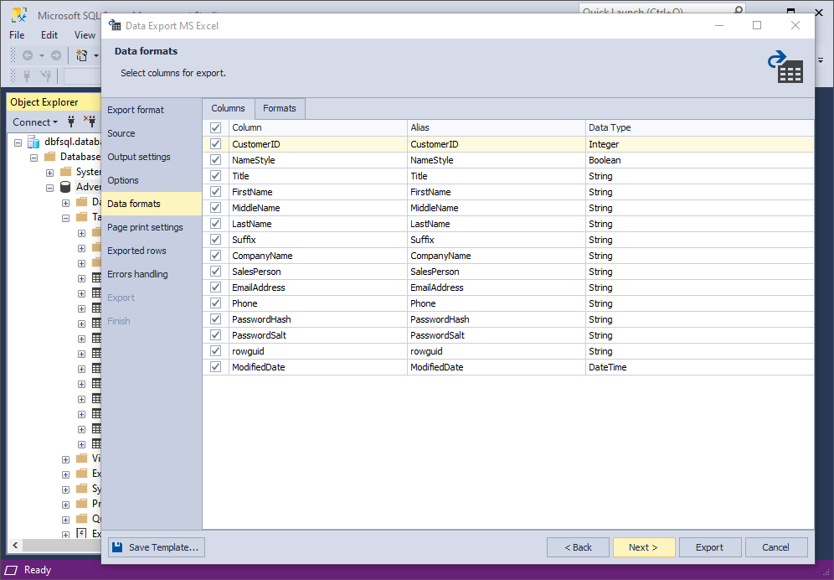Click the Save Template floppy disk icon
Screen dimensions: 834x580
117,547
